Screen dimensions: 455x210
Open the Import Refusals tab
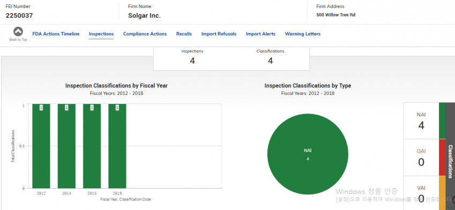(x=219, y=34)
